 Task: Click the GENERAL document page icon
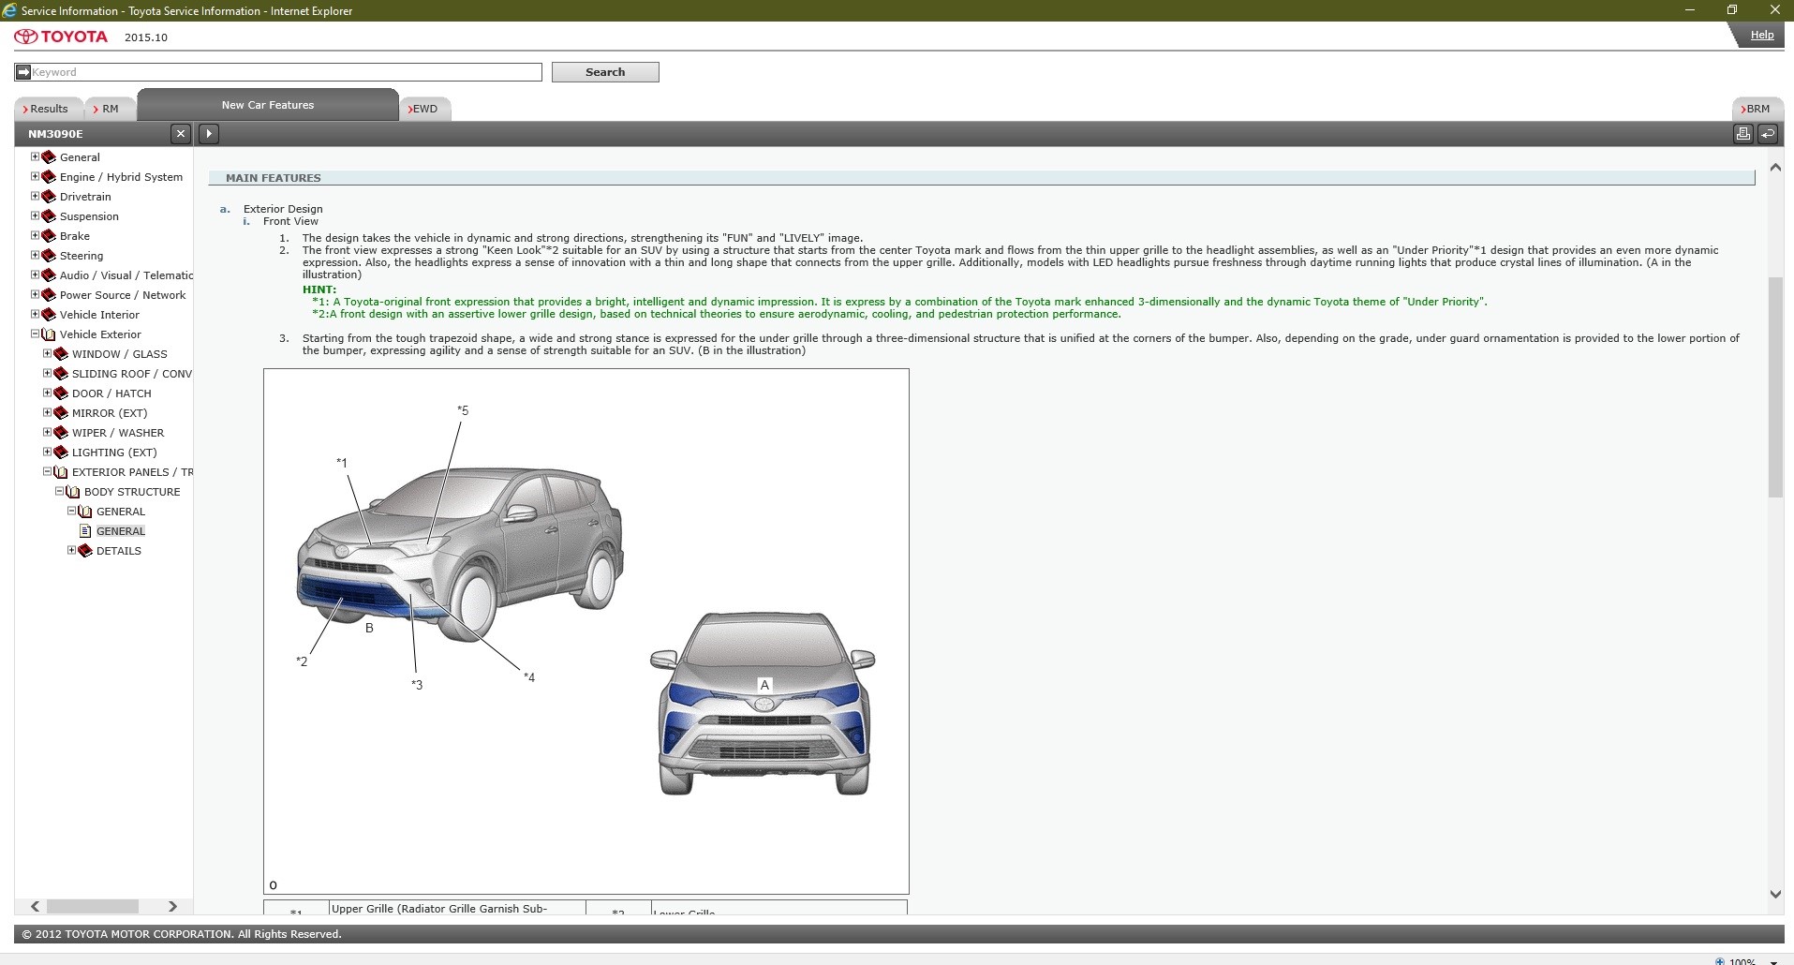click(x=85, y=531)
